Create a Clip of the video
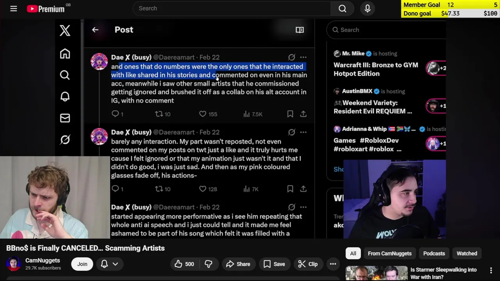 click(308, 264)
